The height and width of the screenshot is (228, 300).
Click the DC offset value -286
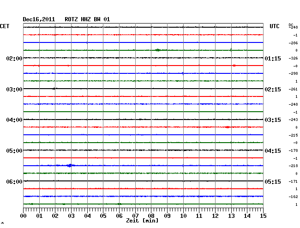coord(293,43)
